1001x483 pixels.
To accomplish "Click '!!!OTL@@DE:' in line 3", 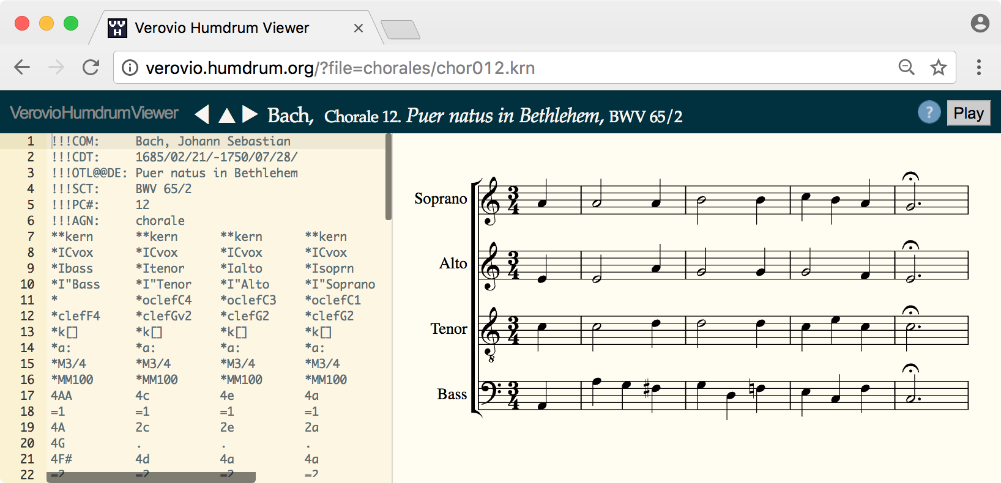I will tap(89, 173).
